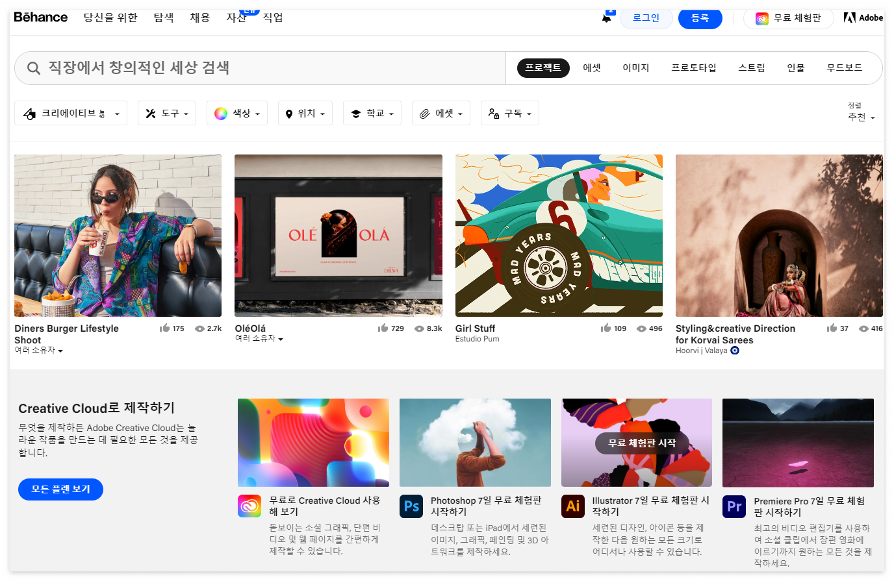Select the Photoshop Ps icon

[411, 507]
